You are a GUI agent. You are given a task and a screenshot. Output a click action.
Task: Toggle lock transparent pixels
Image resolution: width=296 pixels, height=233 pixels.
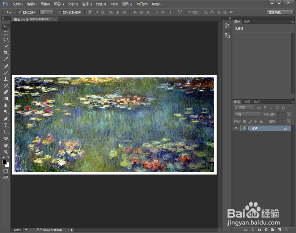click(x=245, y=121)
